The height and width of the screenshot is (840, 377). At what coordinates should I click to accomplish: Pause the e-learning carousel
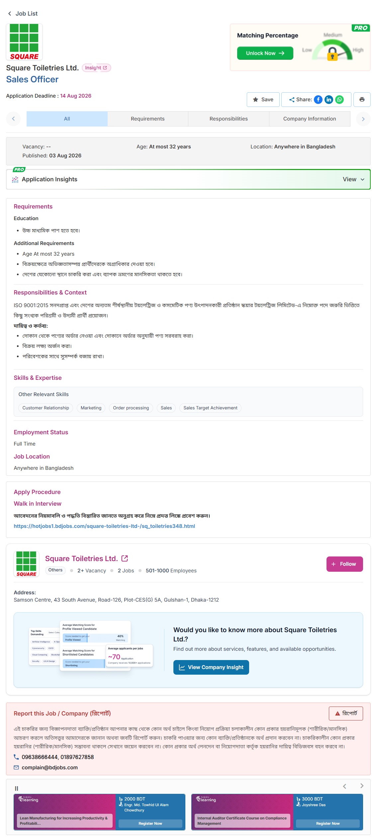(x=16, y=788)
